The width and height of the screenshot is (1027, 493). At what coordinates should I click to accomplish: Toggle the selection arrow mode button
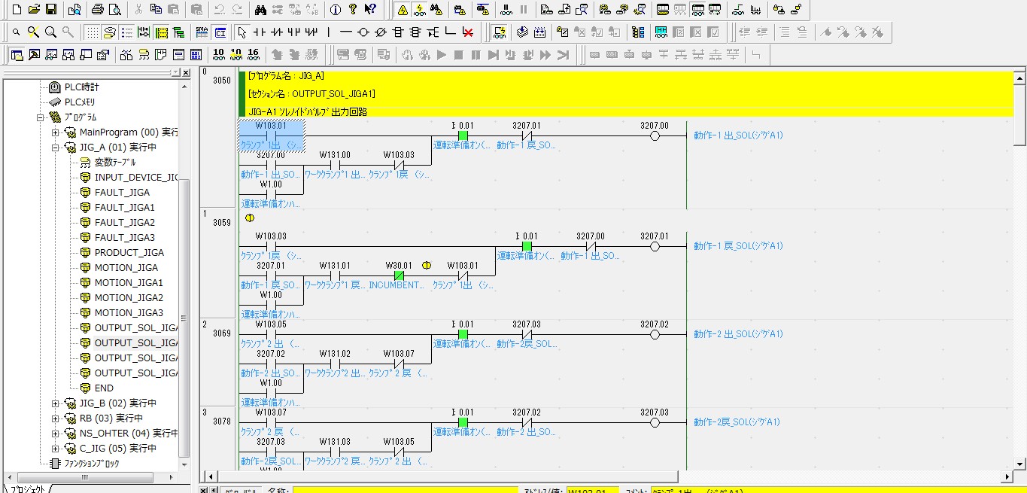pyautogui.click(x=242, y=32)
